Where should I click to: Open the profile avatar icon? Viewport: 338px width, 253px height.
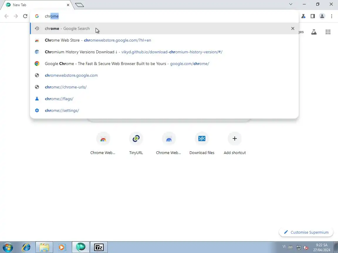click(x=322, y=16)
